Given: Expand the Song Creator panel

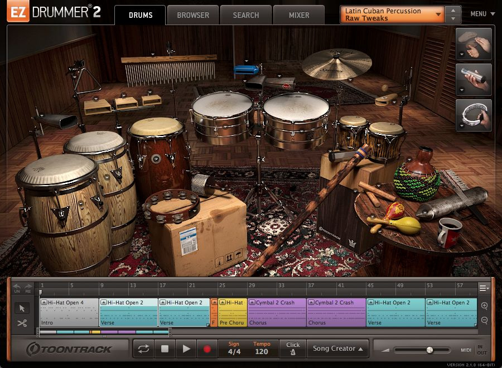Looking at the screenshot, I should (x=337, y=347).
